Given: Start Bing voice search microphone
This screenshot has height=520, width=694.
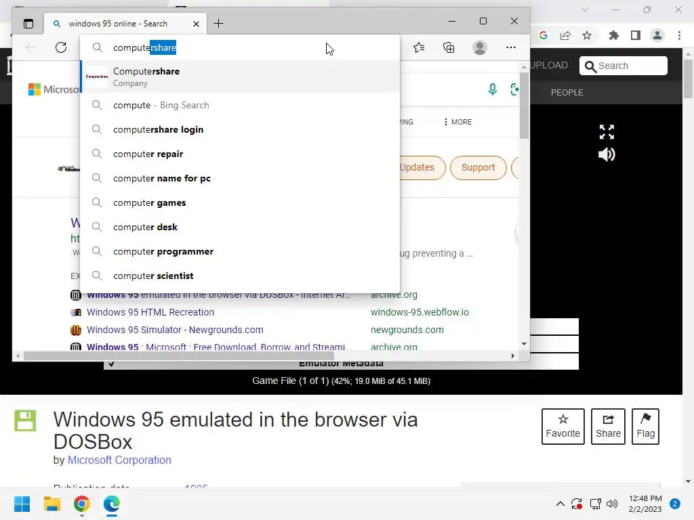Looking at the screenshot, I should pyautogui.click(x=493, y=89).
